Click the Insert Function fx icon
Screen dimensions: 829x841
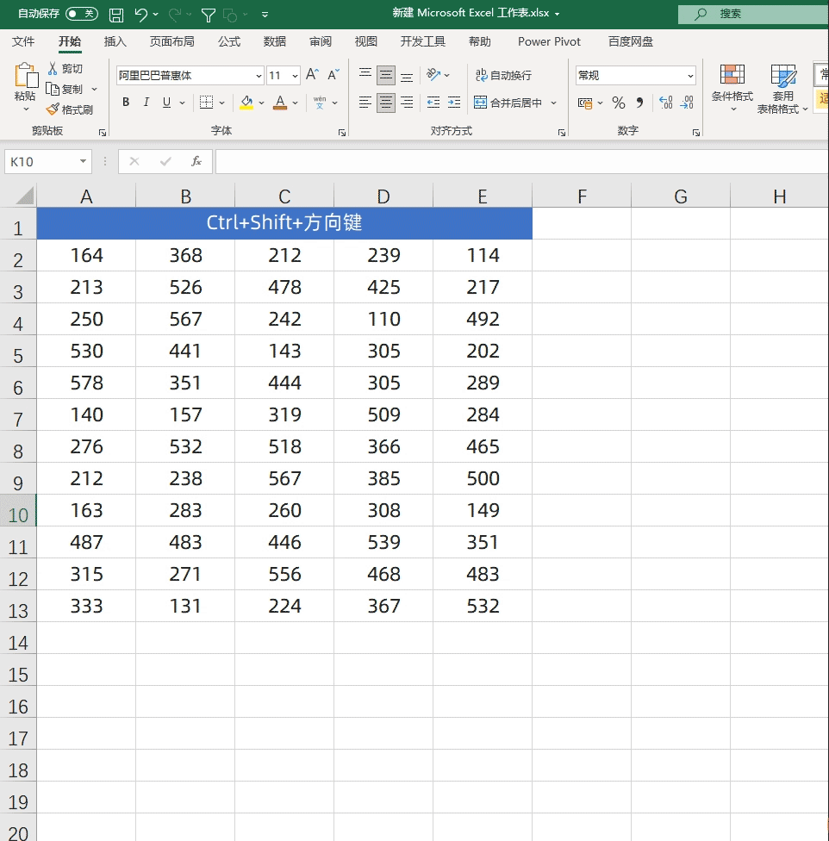click(196, 161)
